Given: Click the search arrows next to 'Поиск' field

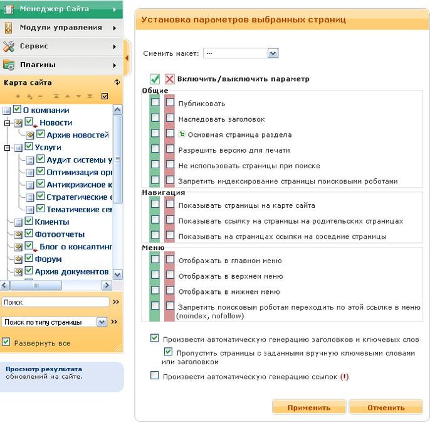Looking at the screenshot, I should pyautogui.click(x=115, y=302).
